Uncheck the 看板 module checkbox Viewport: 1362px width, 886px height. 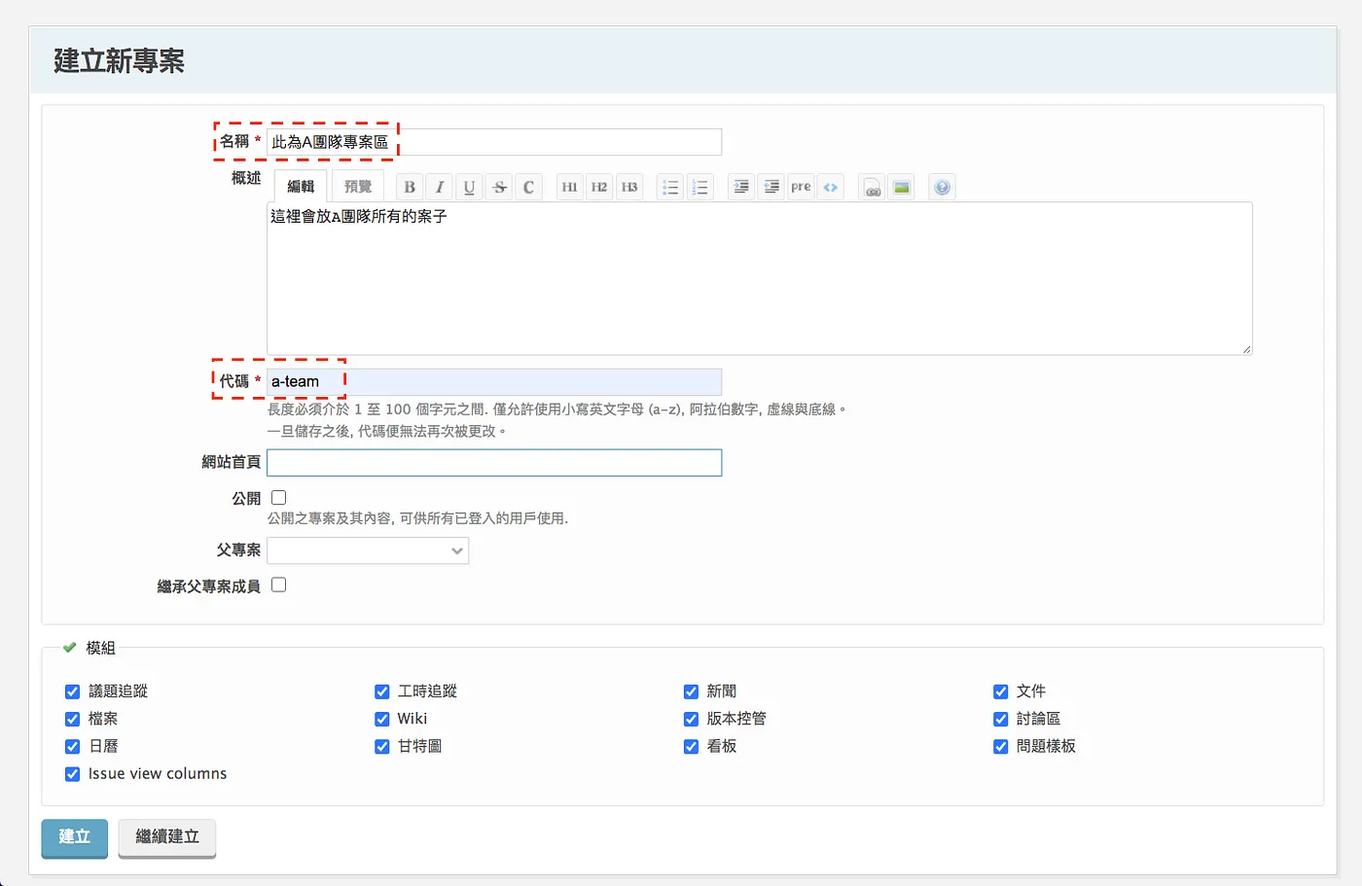[x=692, y=747]
